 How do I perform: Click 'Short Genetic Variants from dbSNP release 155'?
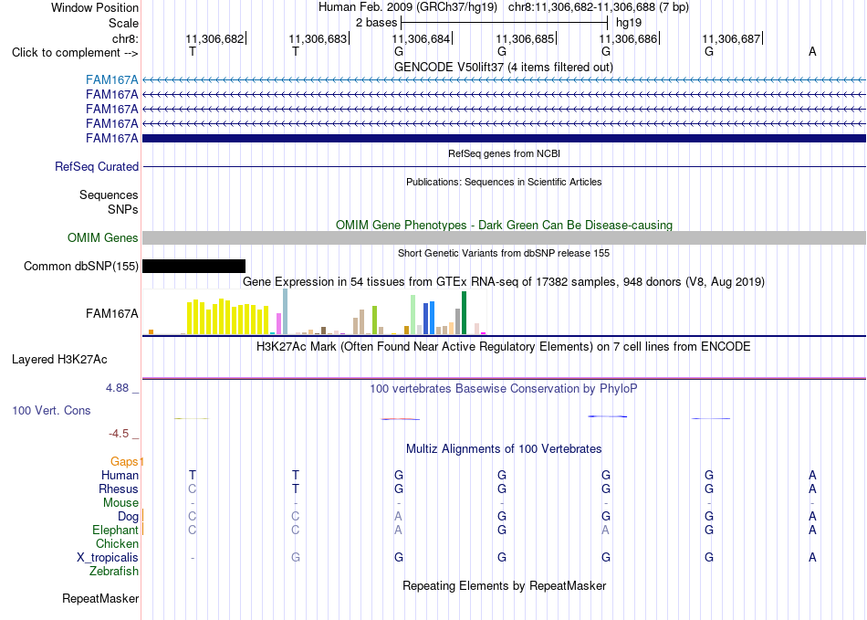point(504,253)
